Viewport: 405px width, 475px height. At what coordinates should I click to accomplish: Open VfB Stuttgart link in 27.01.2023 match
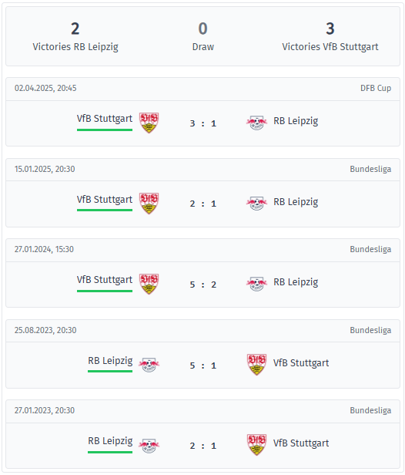point(301,443)
